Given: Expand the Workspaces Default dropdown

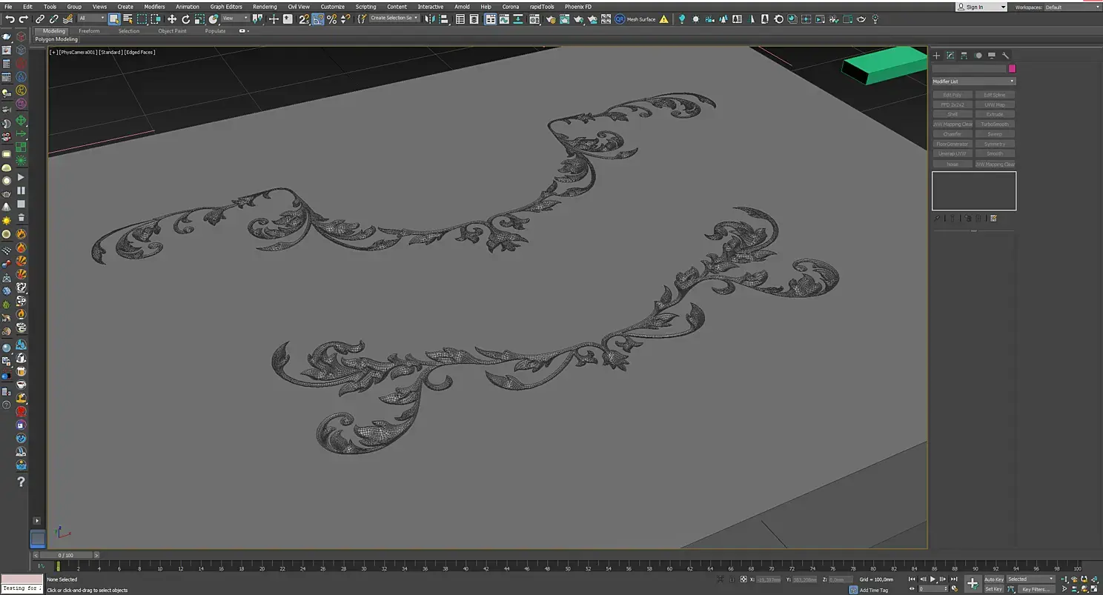Looking at the screenshot, I should pos(1071,7).
